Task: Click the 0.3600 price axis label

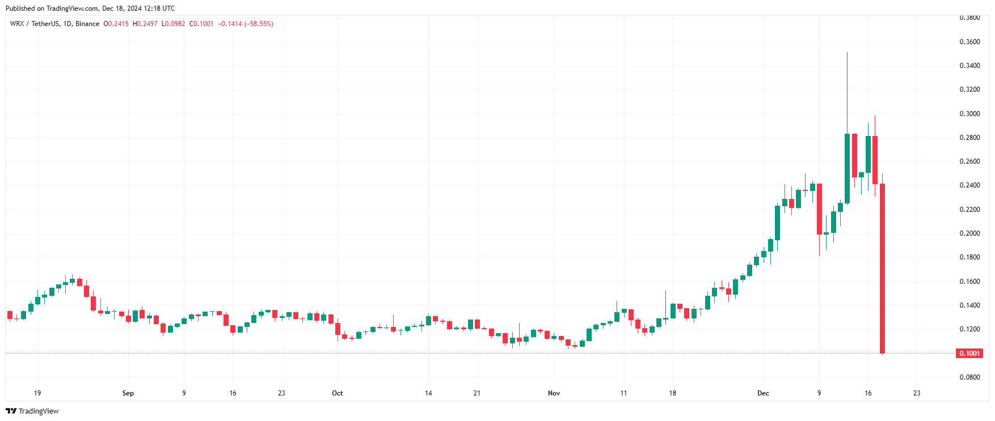Action: [969, 42]
